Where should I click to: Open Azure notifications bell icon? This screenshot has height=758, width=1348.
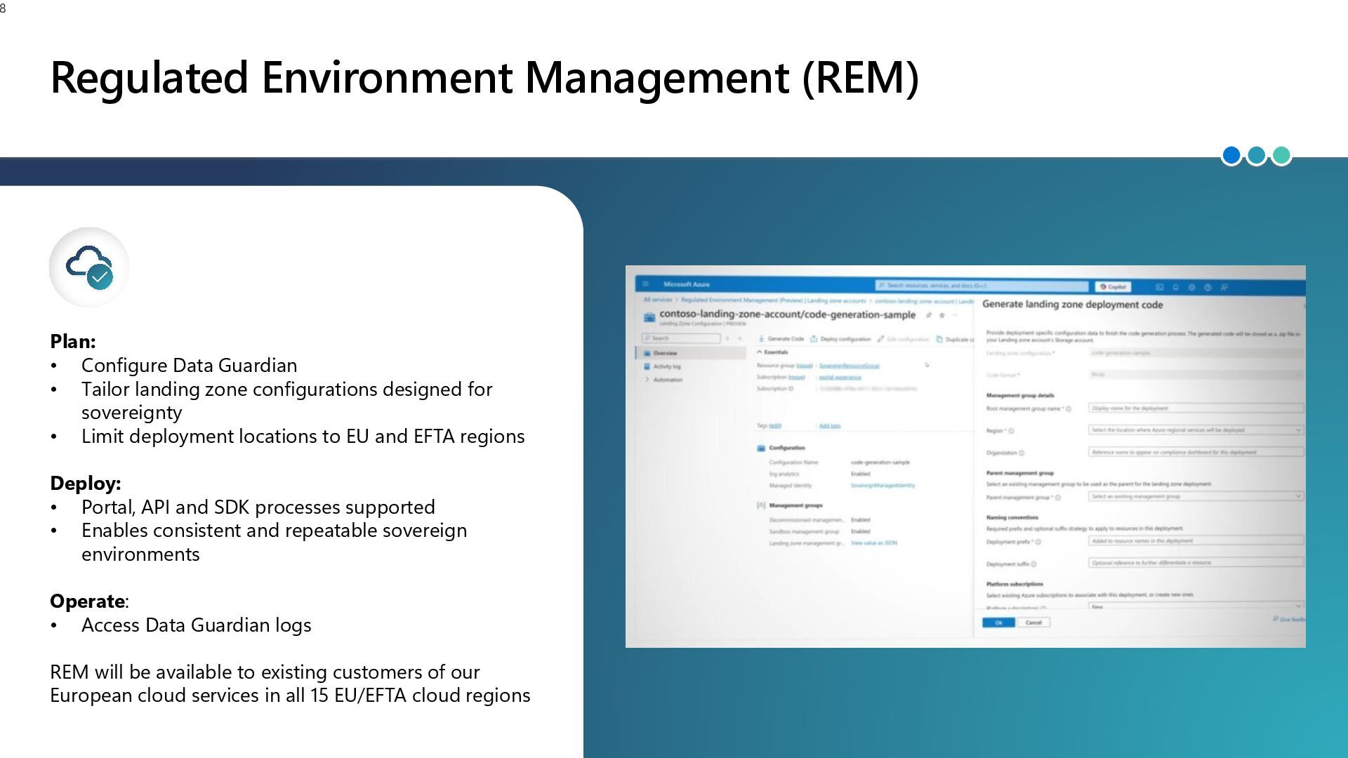(x=1175, y=287)
